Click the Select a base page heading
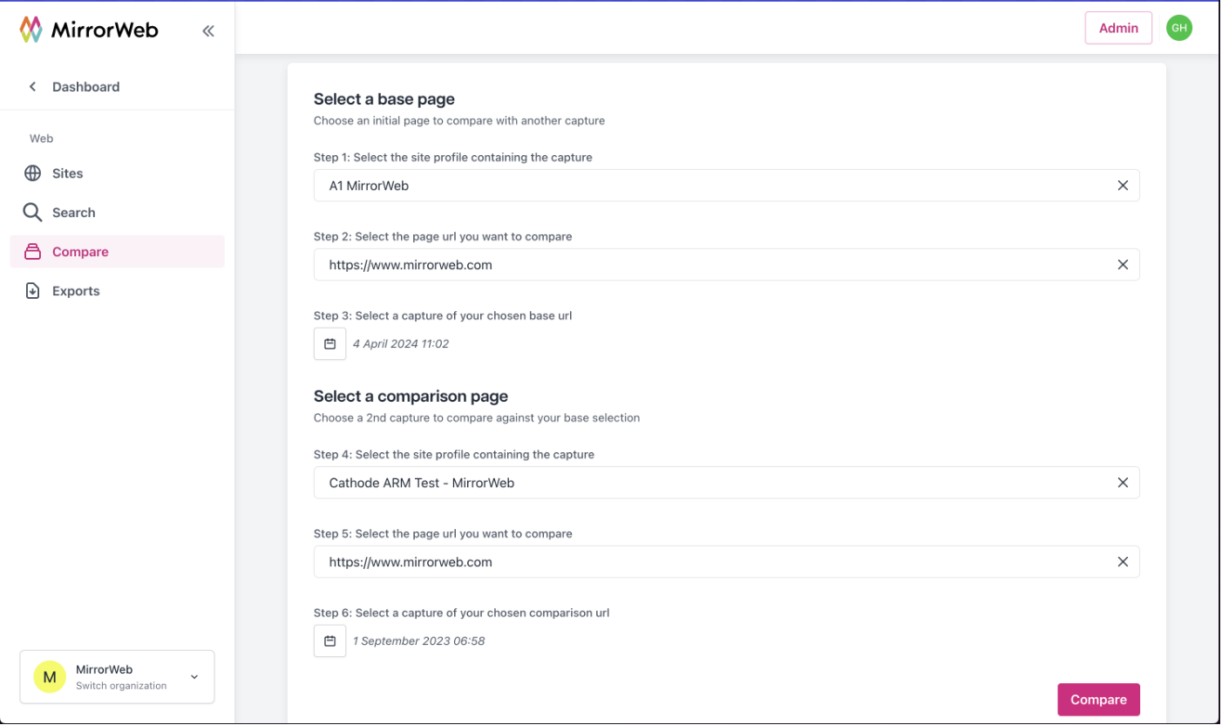The width and height of the screenshot is (1222, 725). click(384, 98)
